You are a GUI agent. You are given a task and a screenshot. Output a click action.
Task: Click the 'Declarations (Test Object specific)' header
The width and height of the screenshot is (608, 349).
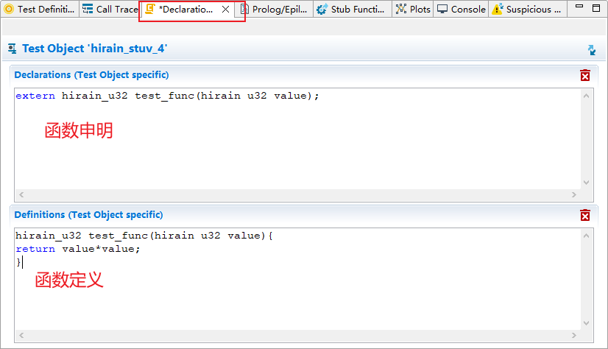pyautogui.click(x=91, y=75)
